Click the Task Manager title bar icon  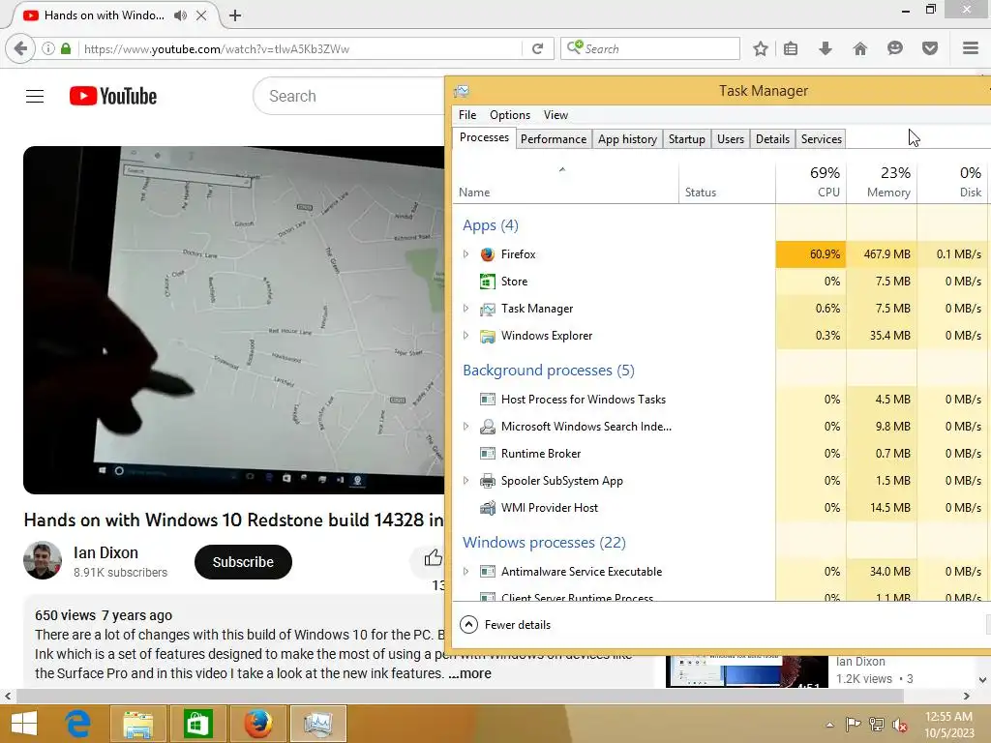click(462, 91)
